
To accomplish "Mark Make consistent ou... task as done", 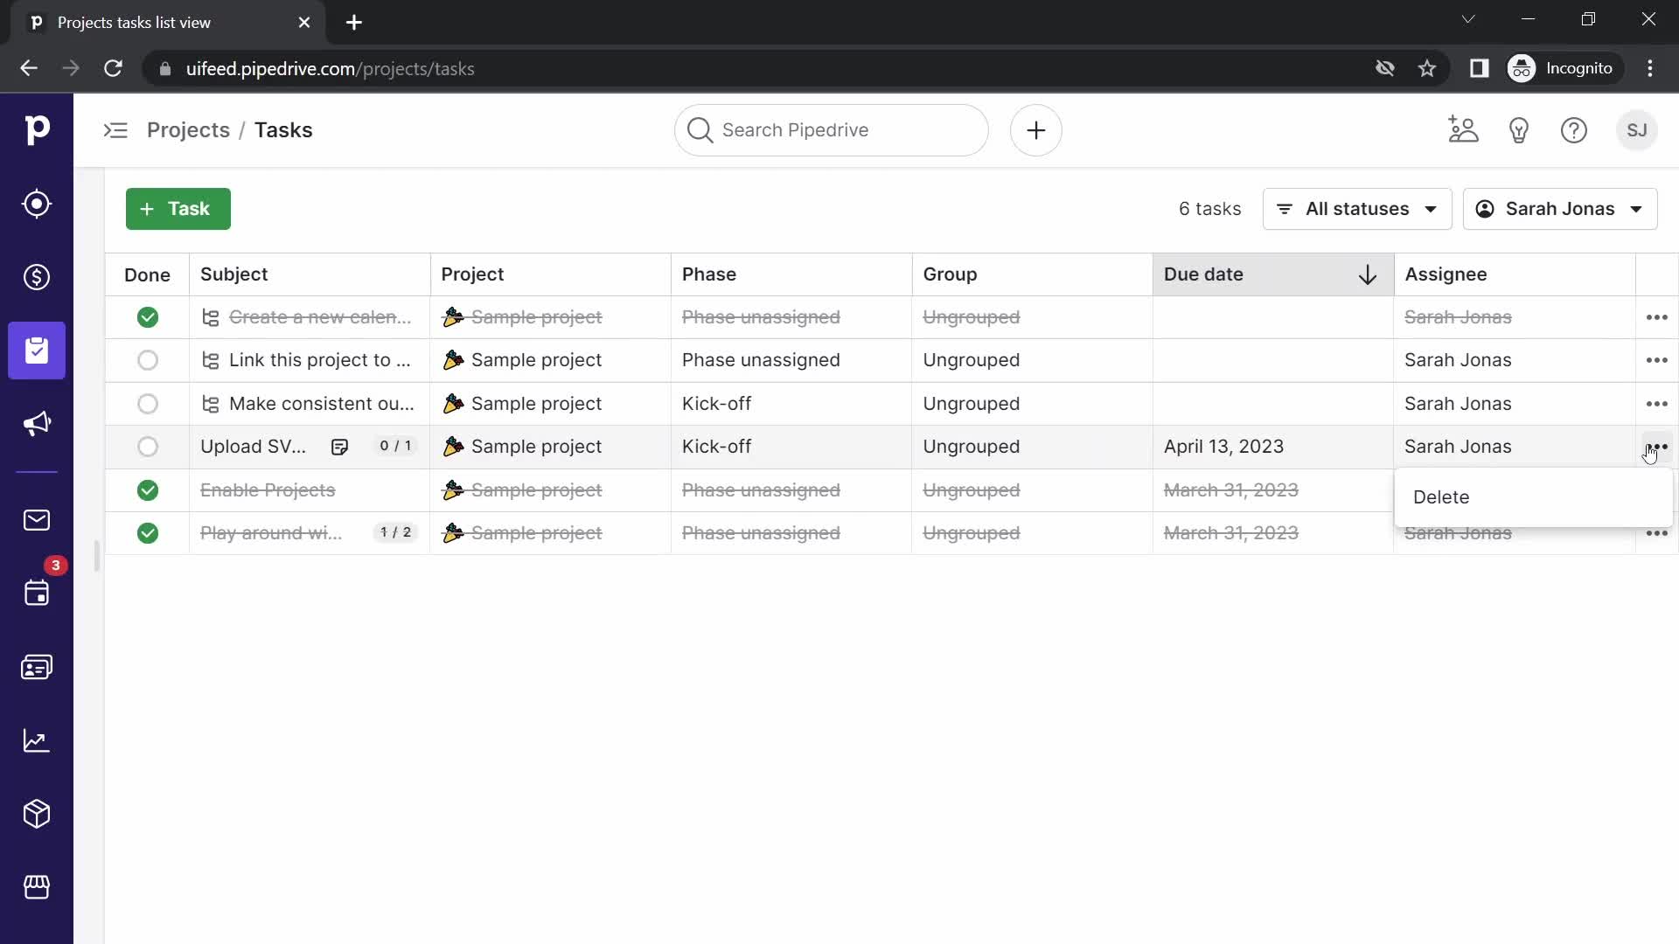I will point(148,404).
